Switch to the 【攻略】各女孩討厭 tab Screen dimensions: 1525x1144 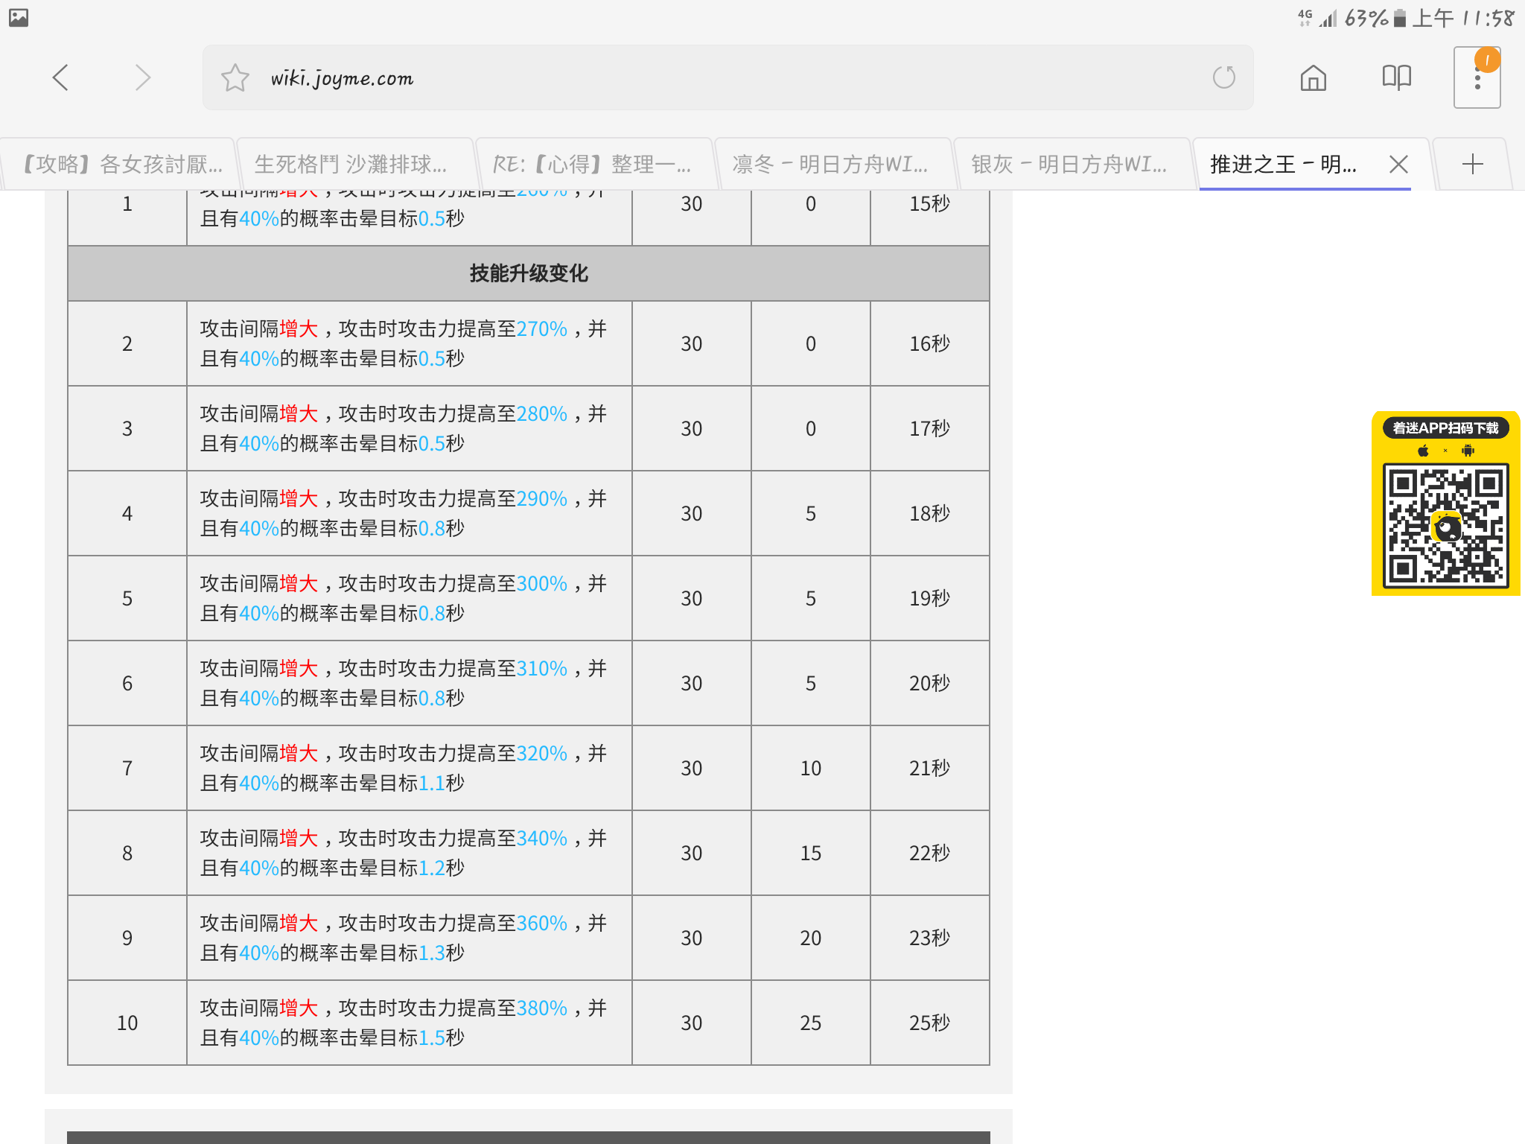pyautogui.click(x=119, y=164)
